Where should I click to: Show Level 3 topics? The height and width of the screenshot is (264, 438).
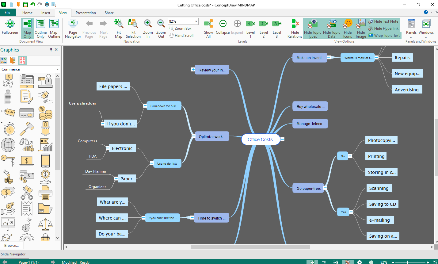277,28
